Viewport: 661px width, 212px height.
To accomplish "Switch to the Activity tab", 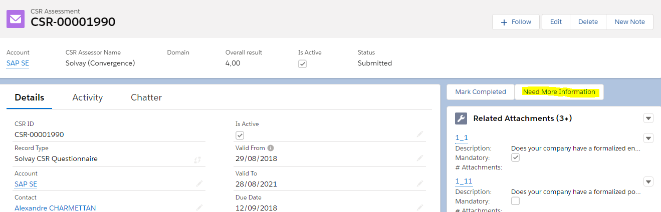I will [x=87, y=97].
